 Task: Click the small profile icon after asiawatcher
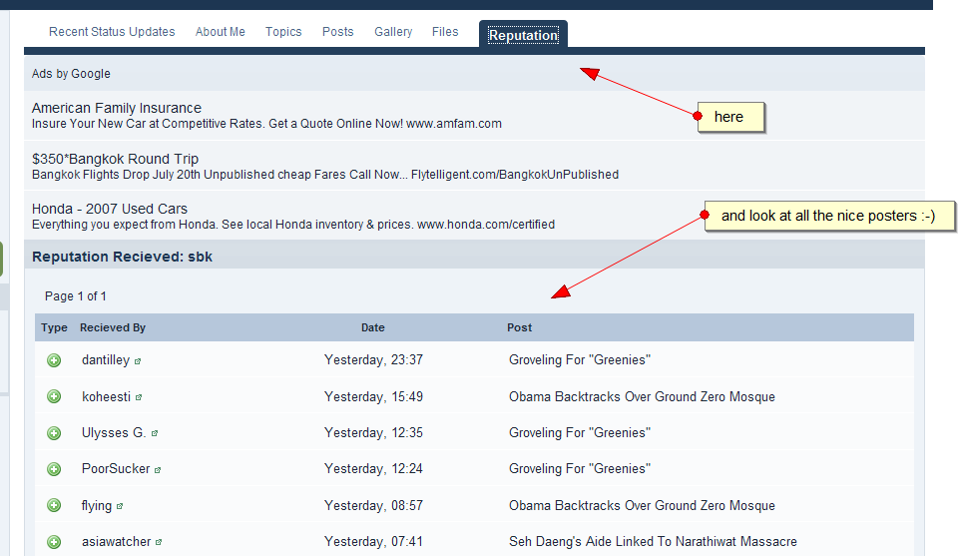point(159,543)
